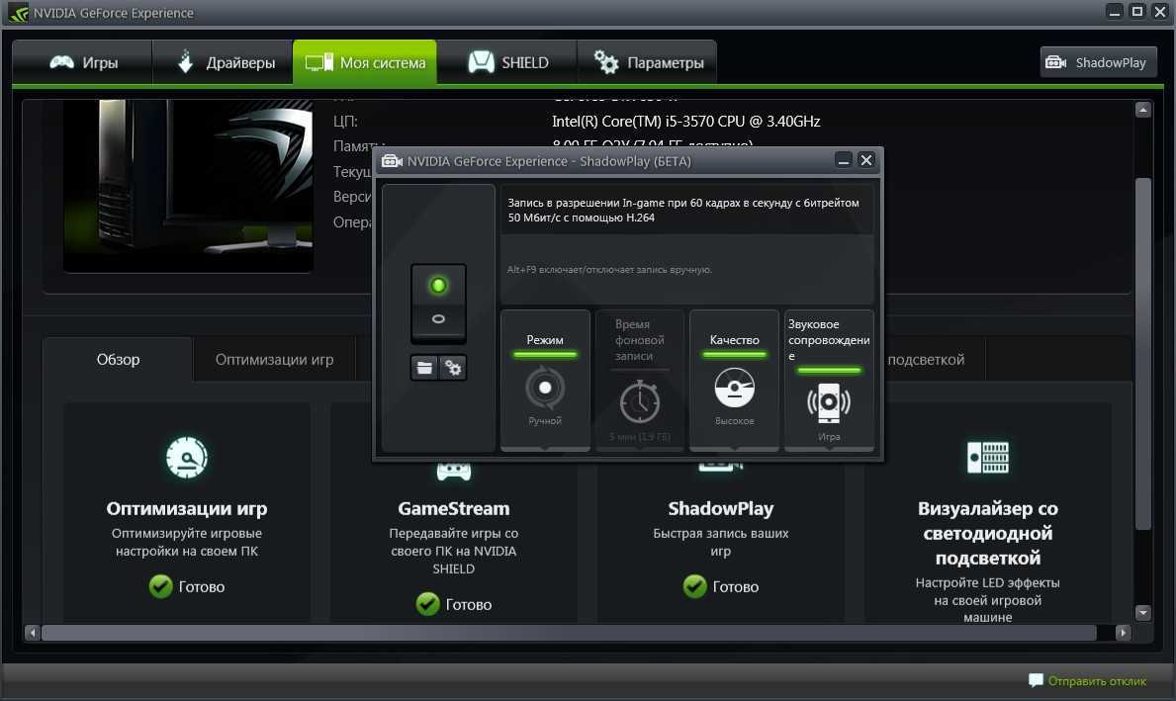Expand the Качество quality selector
This screenshot has height=701, width=1176.
pyautogui.click(x=734, y=381)
